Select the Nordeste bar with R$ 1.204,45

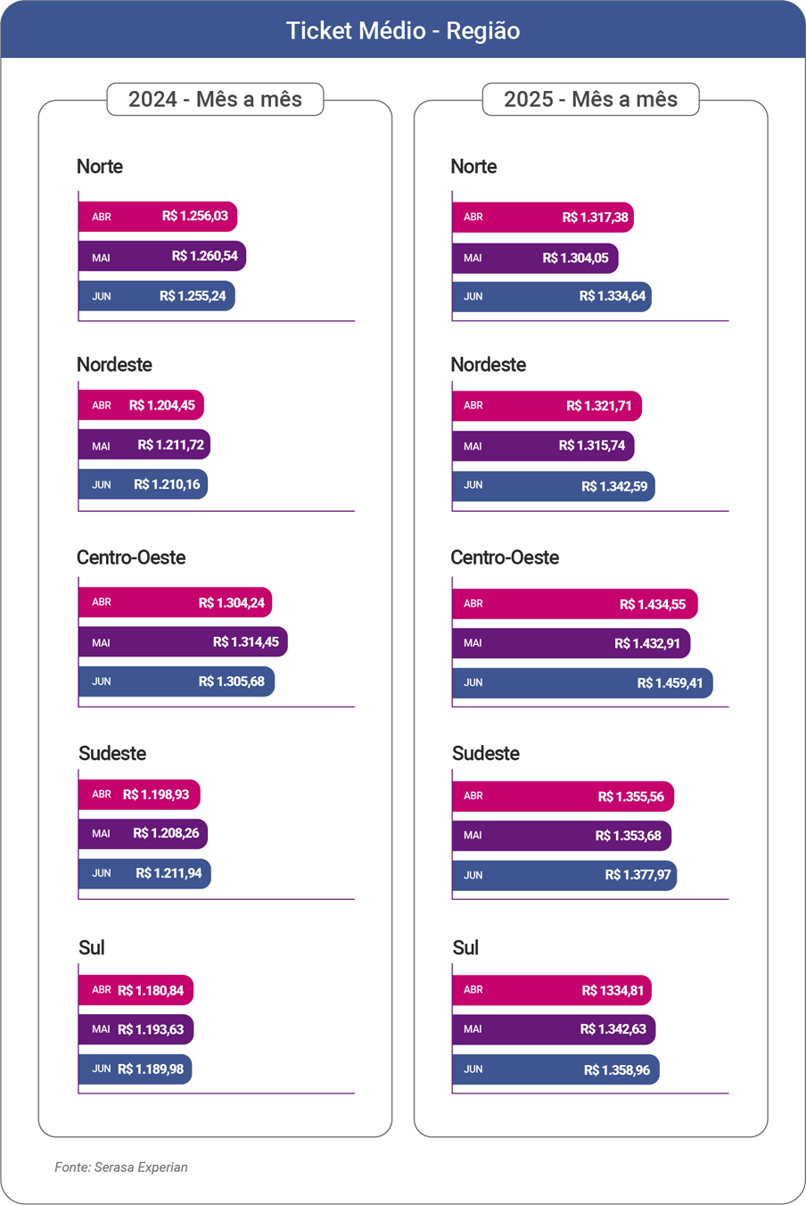[141, 405]
